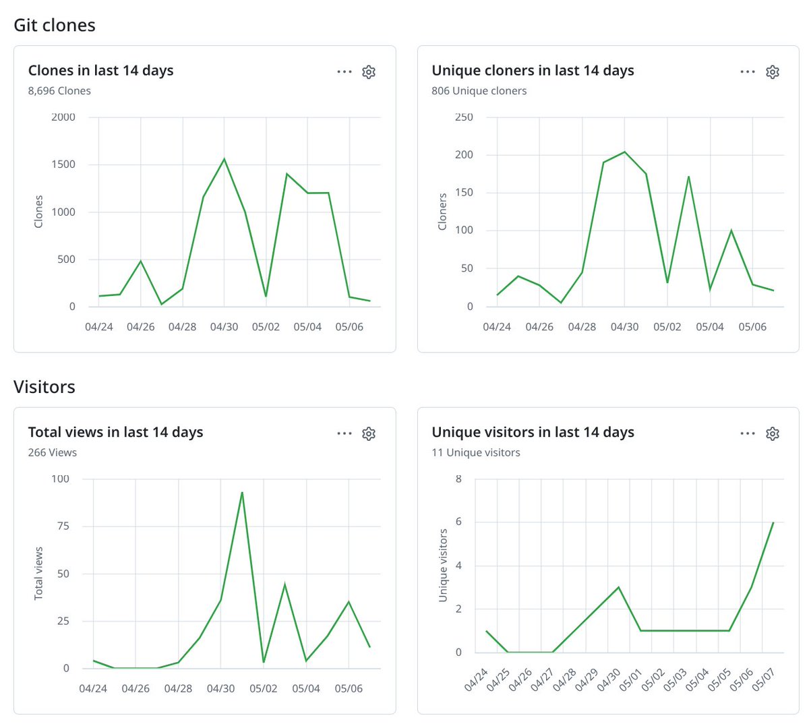Click 'Clones' y-axis title

pos(38,212)
